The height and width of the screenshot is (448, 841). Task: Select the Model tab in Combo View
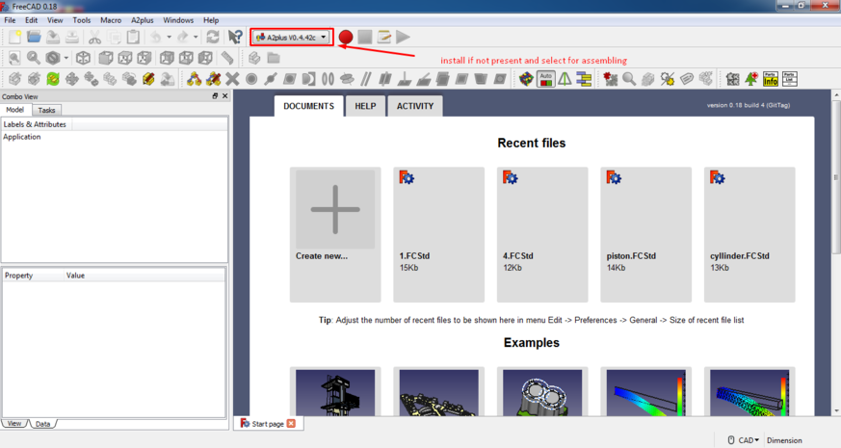point(15,110)
